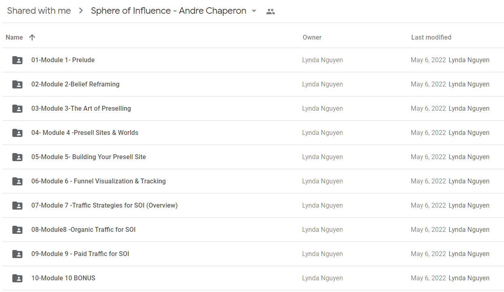The width and height of the screenshot is (504, 292).
Task: Click the May 6, 2022 date for 04- Module 4 row
Action: tap(428, 132)
